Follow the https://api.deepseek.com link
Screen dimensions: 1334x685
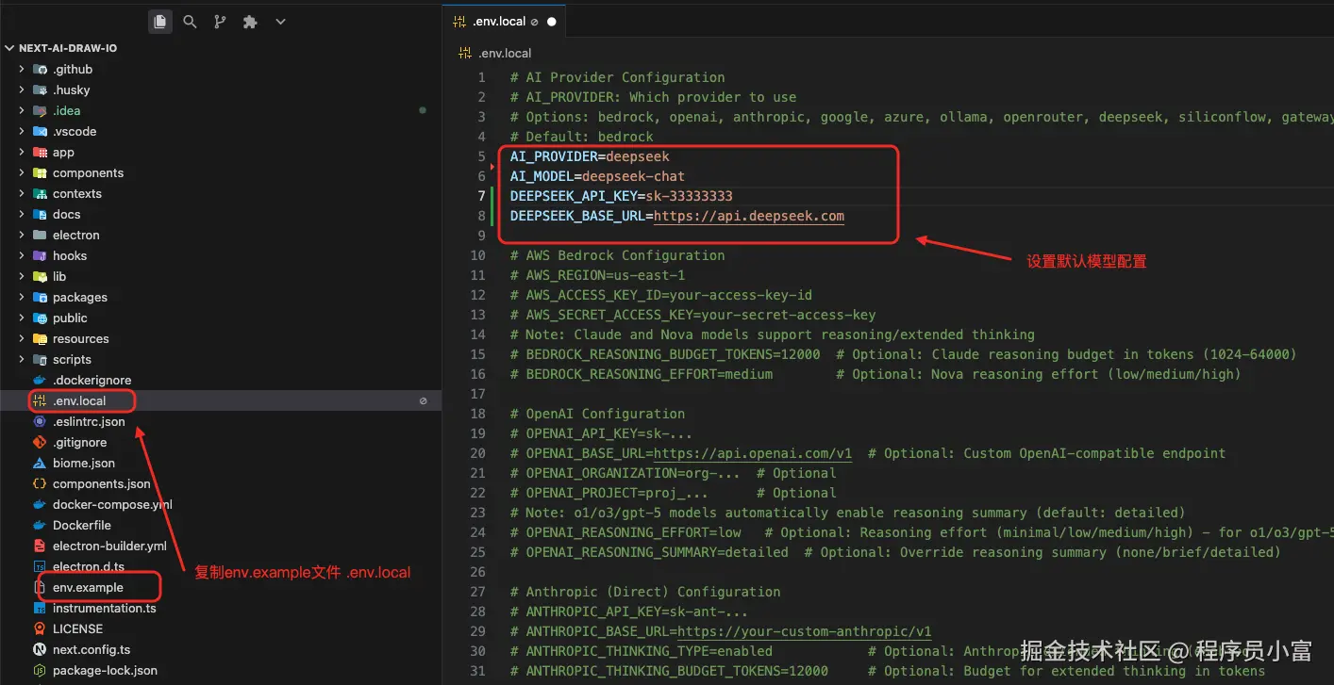pos(748,216)
